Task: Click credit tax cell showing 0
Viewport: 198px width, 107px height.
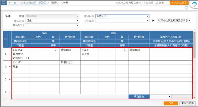Action: click(x=122, y=50)
